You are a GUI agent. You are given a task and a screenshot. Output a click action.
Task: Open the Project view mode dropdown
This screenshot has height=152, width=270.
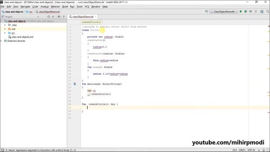[x=38, y=17]
